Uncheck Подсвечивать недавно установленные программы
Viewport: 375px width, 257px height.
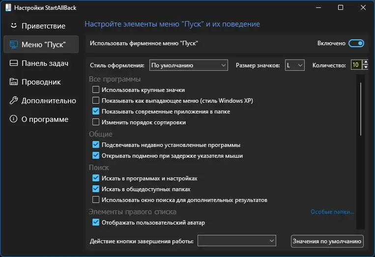[96, 144]
